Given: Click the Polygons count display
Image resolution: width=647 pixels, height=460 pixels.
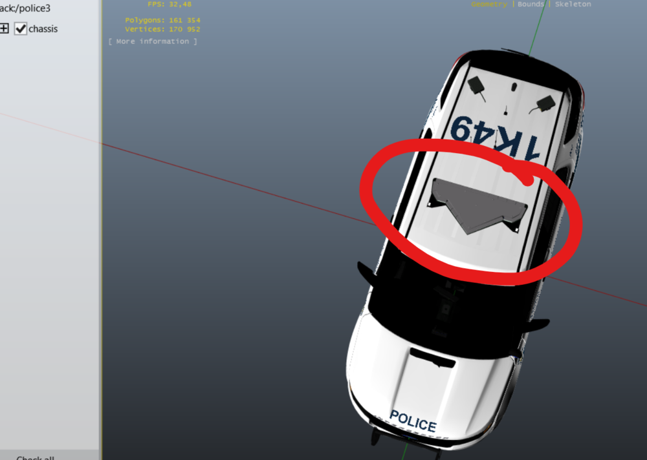Looking at the screenshot, I should click(162, 20).
